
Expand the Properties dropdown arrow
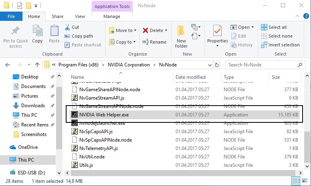click(217, 46)
